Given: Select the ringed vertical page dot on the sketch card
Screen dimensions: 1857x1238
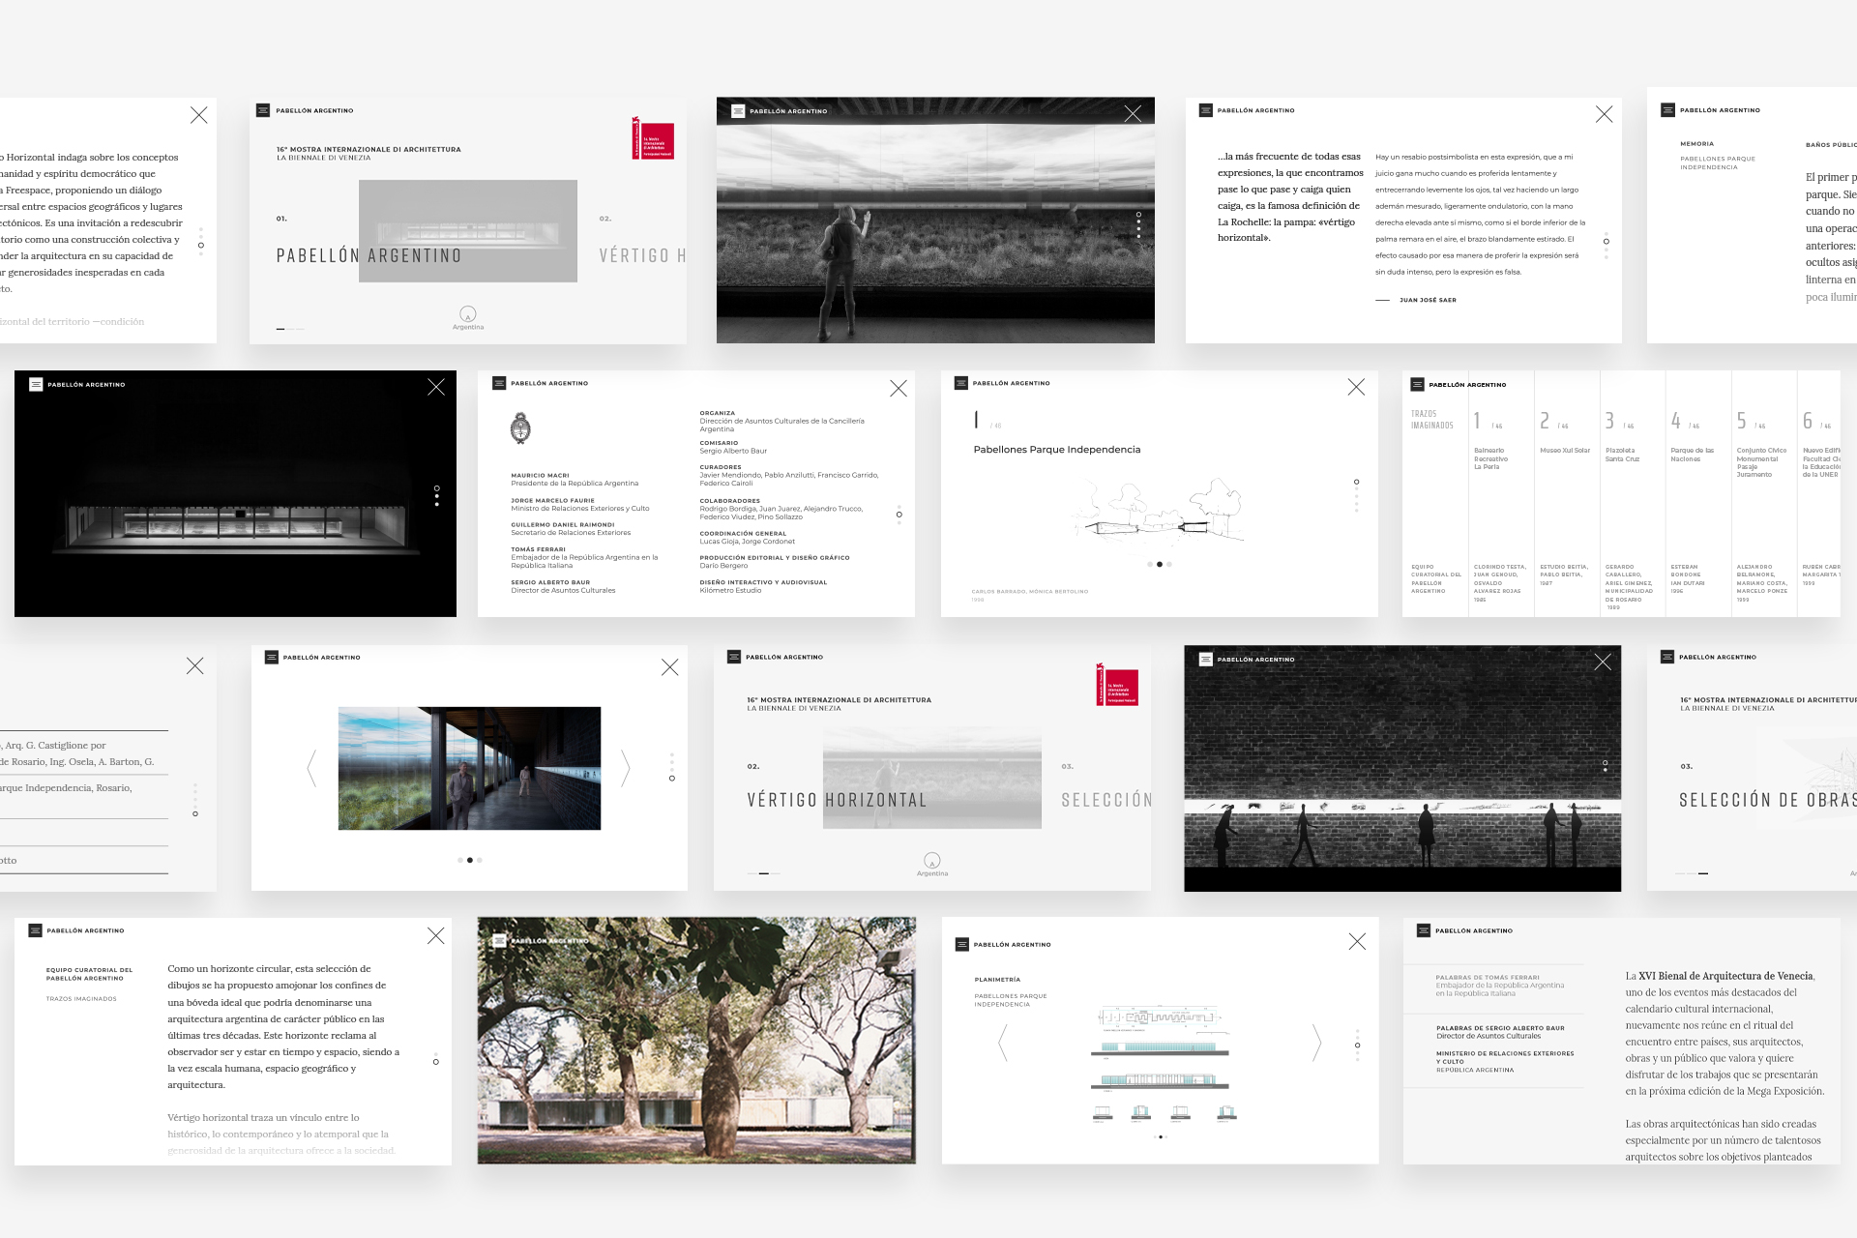Looking at the screenshot, I should point(1356,482).
